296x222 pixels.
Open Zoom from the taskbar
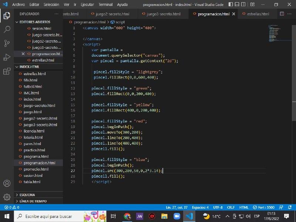pos(177,216)
